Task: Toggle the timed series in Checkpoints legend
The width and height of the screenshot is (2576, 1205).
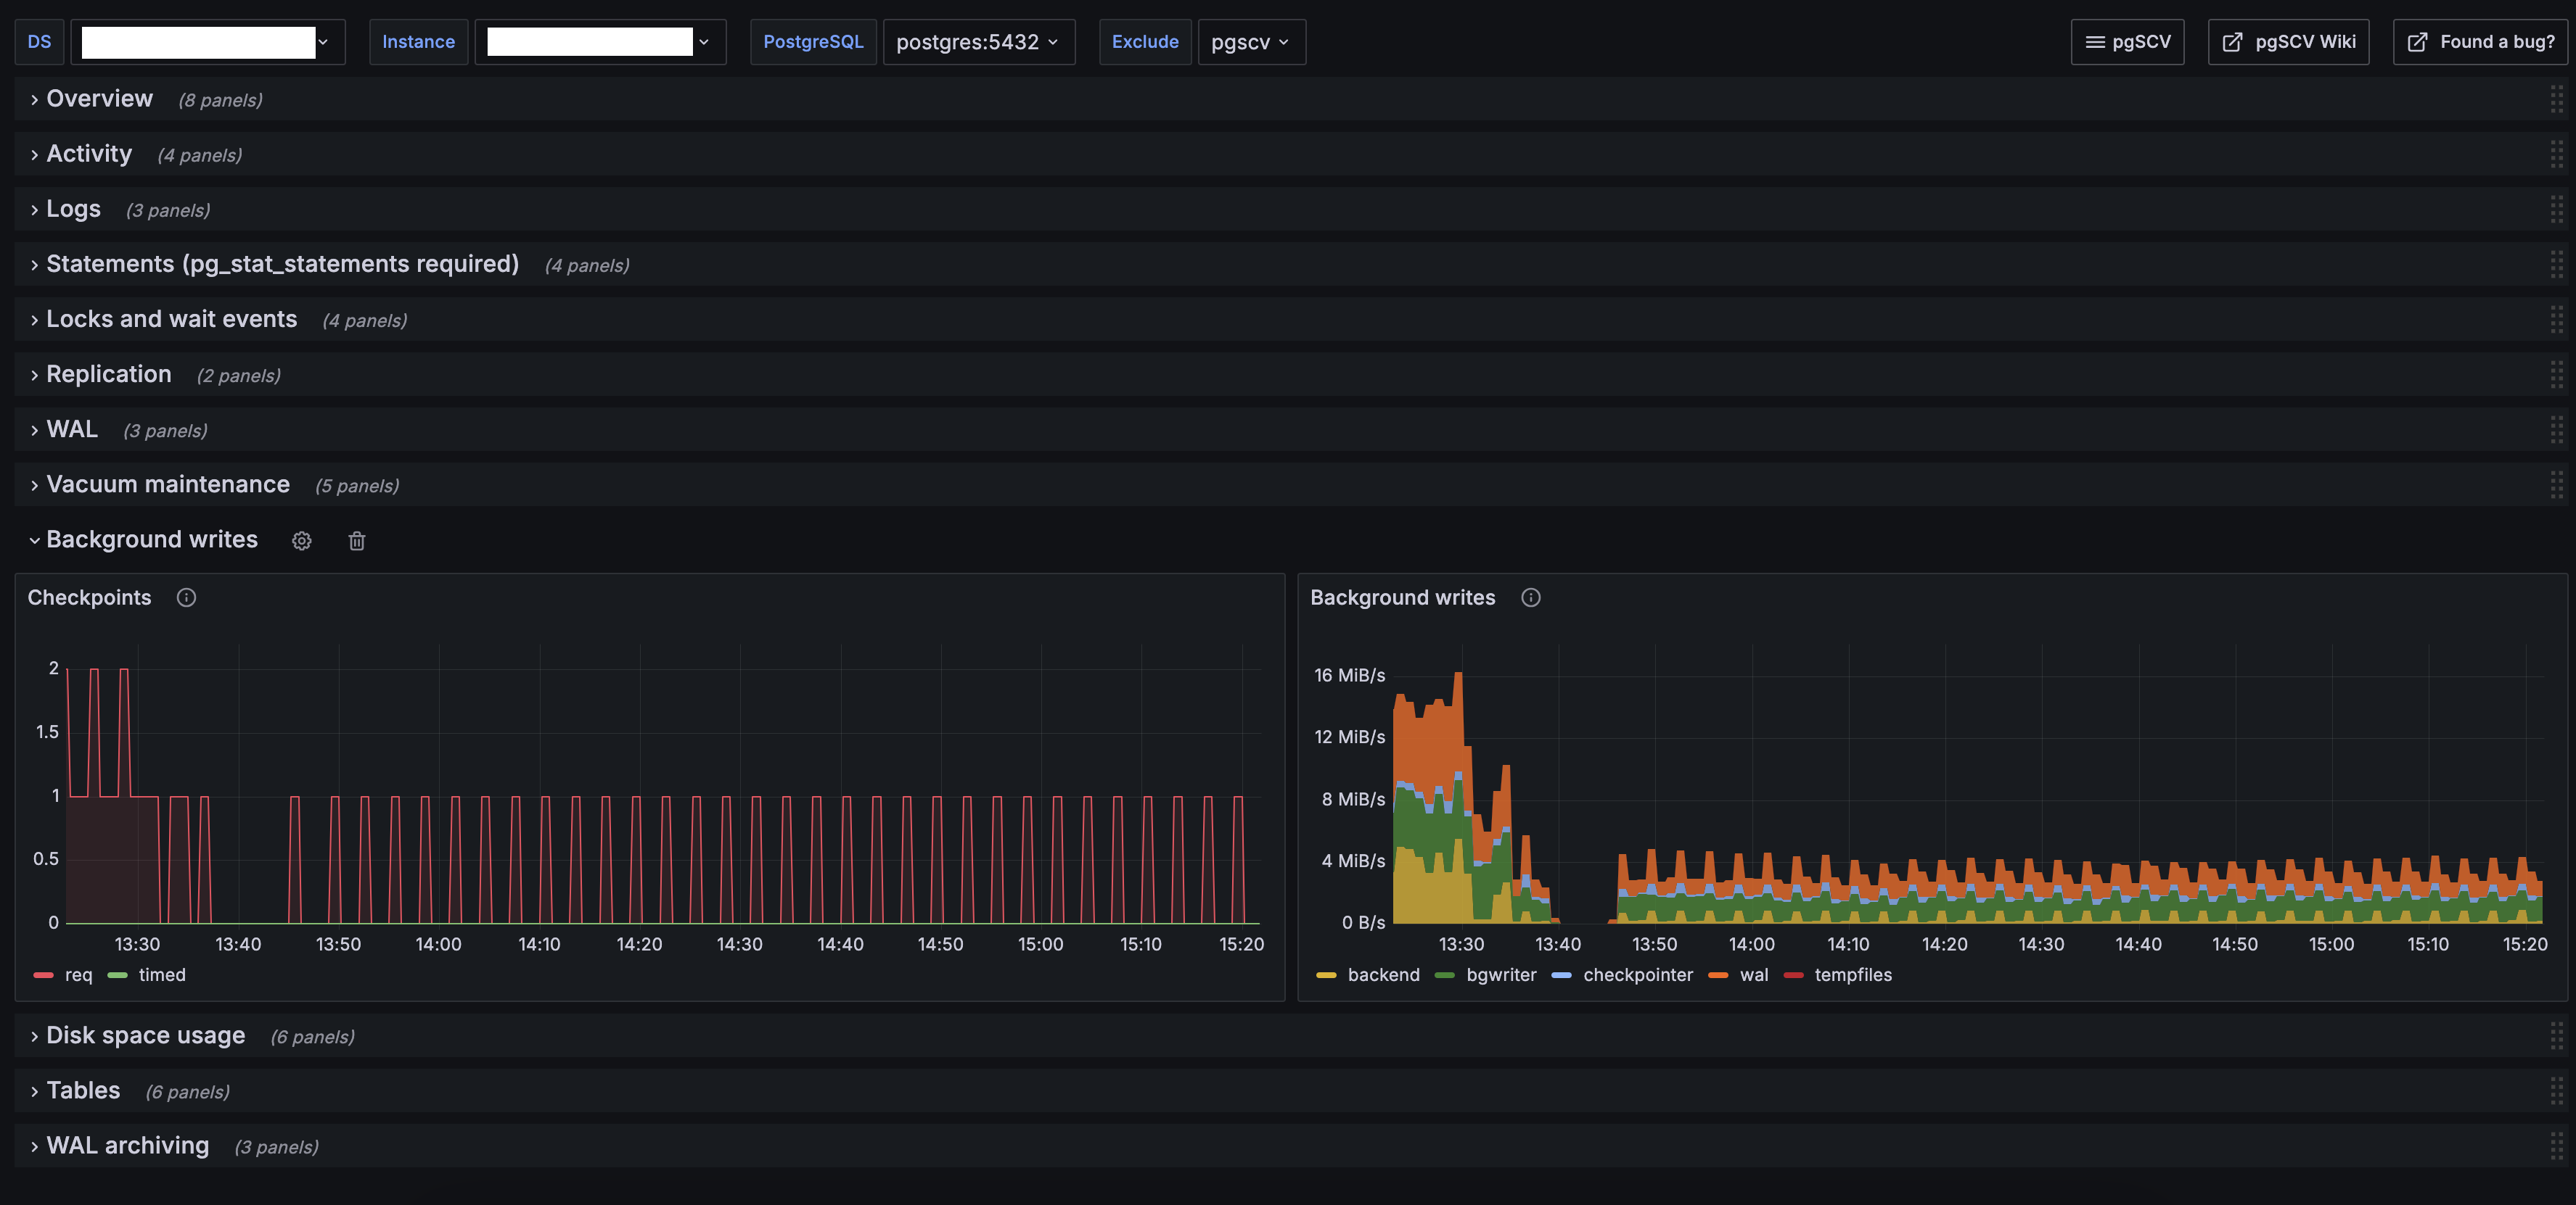Action: click(x=161, y=974)
